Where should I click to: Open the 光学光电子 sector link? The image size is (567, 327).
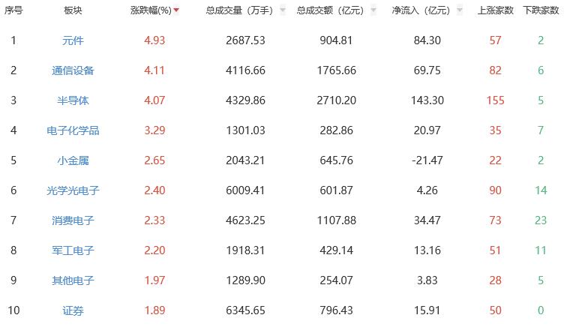pos(73,190)
